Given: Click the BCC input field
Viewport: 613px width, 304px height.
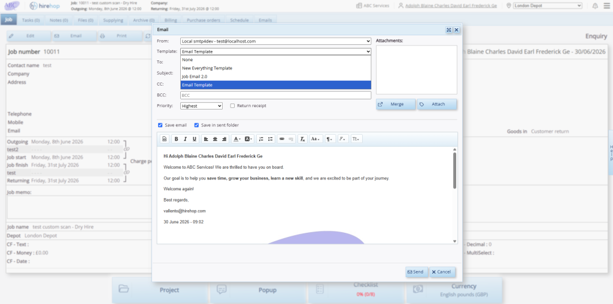Looking at the screenshot, I should click(x=275, y=95).
